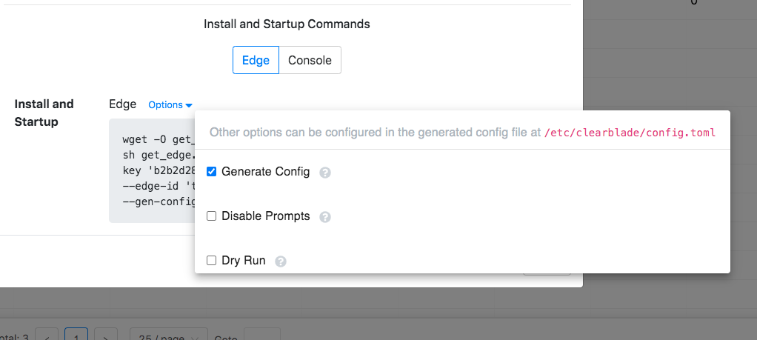Enable the Disable Prompts checkbox
This screenshot has width=757, height=340.
[x=212, y=216]
